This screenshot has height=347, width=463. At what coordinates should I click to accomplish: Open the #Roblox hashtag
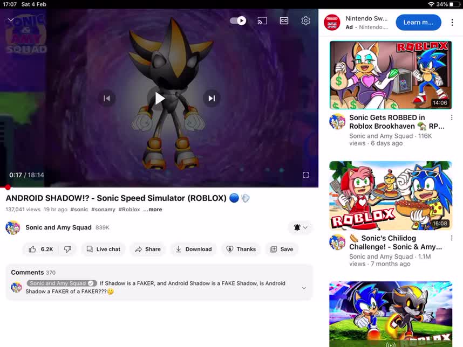(129, 209)
